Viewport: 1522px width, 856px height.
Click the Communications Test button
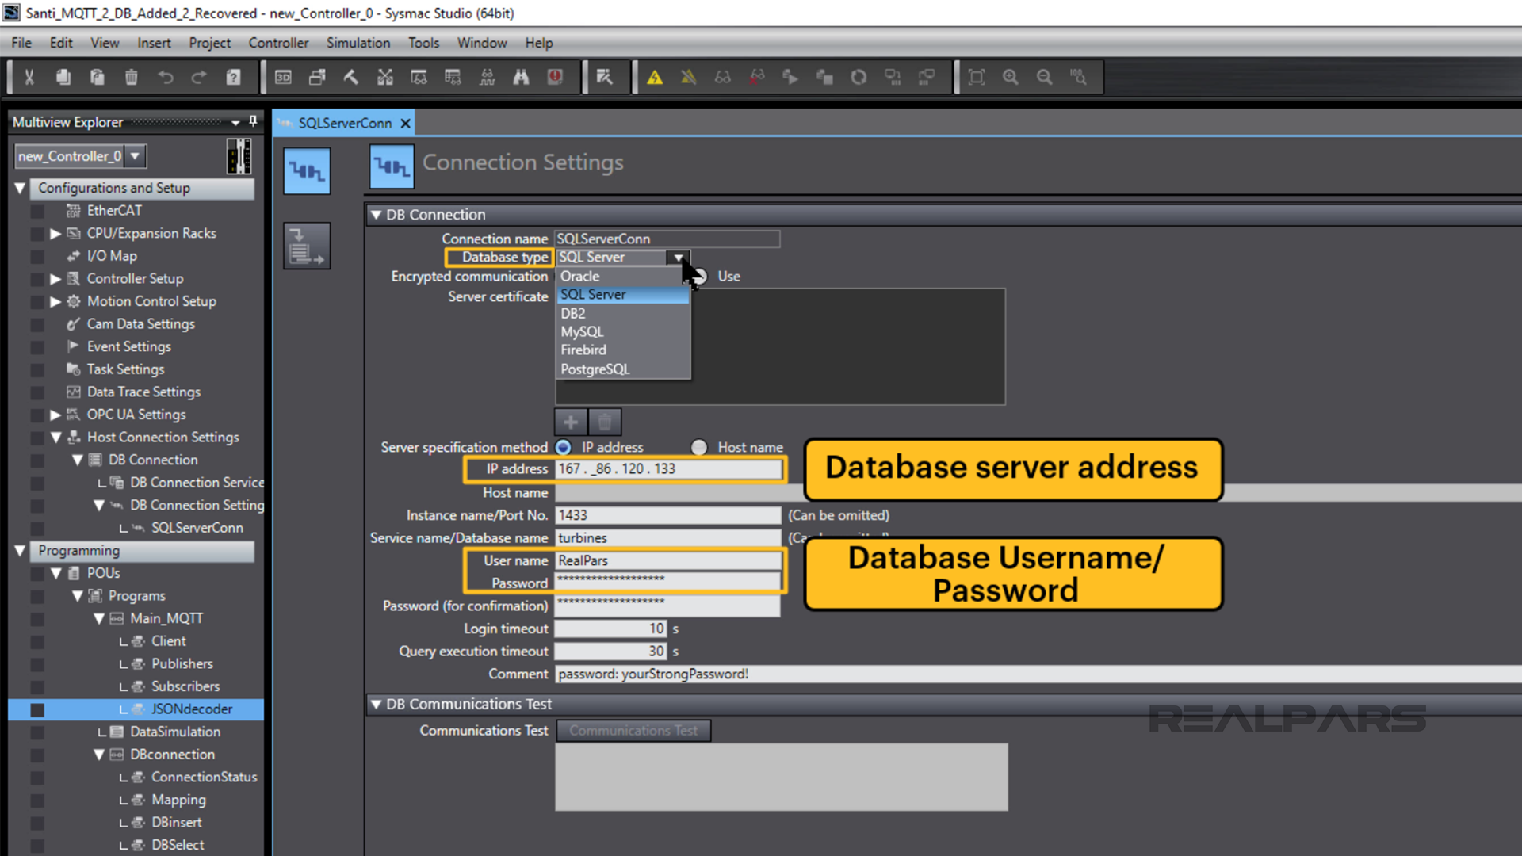point(633,729)
